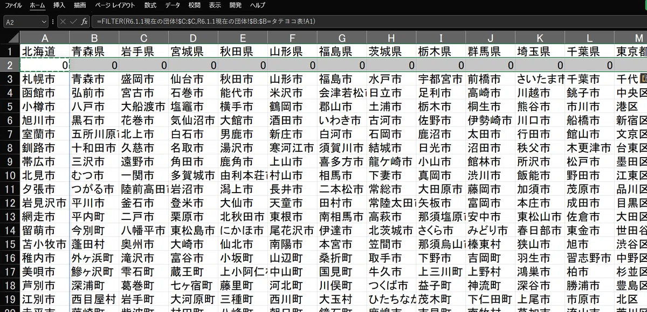The height and width of the screenshot is (312, 647).
Task: Open the 表示 ribbon tab
Action: 215,5
